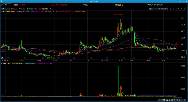Expand the side panel with double-chevron icon
Image resolution: width=188 pixels, height=102 pixels.
pos(2,58)
